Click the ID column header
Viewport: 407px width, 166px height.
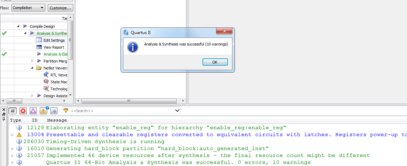point(34,120)
